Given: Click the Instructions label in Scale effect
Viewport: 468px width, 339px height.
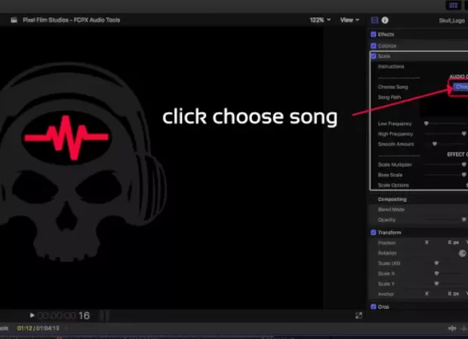Looking at the screenshot, I should pyautogui.click(x=391, y=66).
